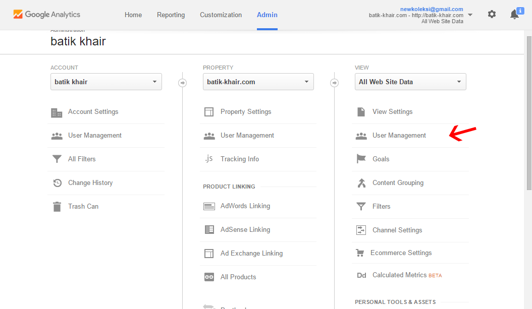Switch to the Customization tab
Image resolution: width=532 pixels, height=309 pixels.
click(221, 15)
